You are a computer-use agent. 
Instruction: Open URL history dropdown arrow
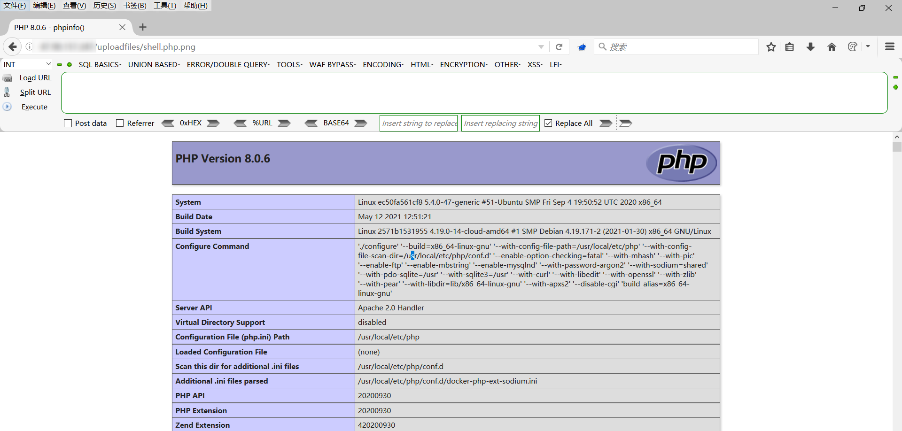[x=541, y=47]
